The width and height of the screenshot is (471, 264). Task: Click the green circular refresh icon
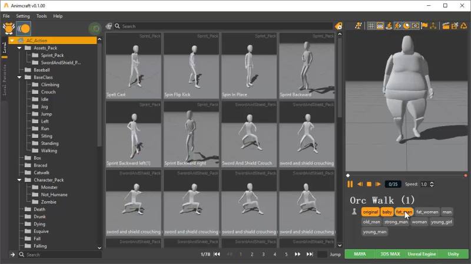(x=95, y=29)
